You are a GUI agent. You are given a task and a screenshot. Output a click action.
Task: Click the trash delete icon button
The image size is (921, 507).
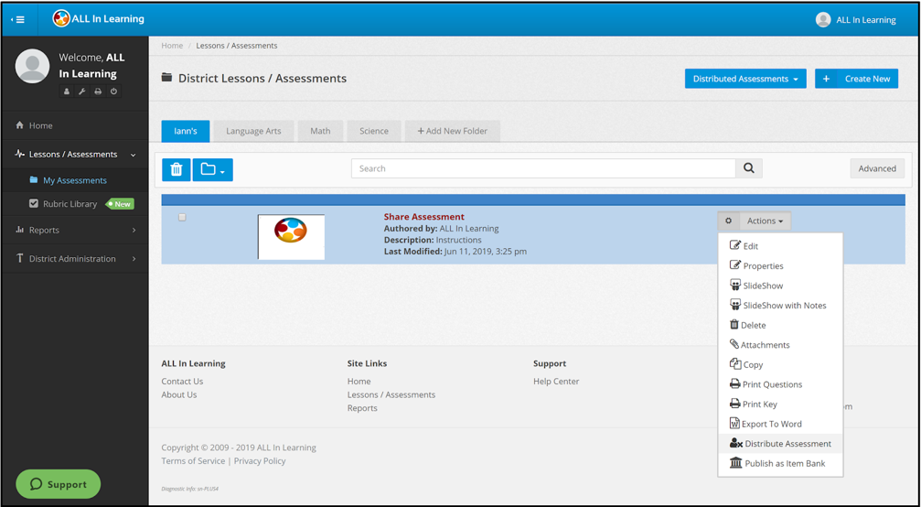tap(177, 169)
